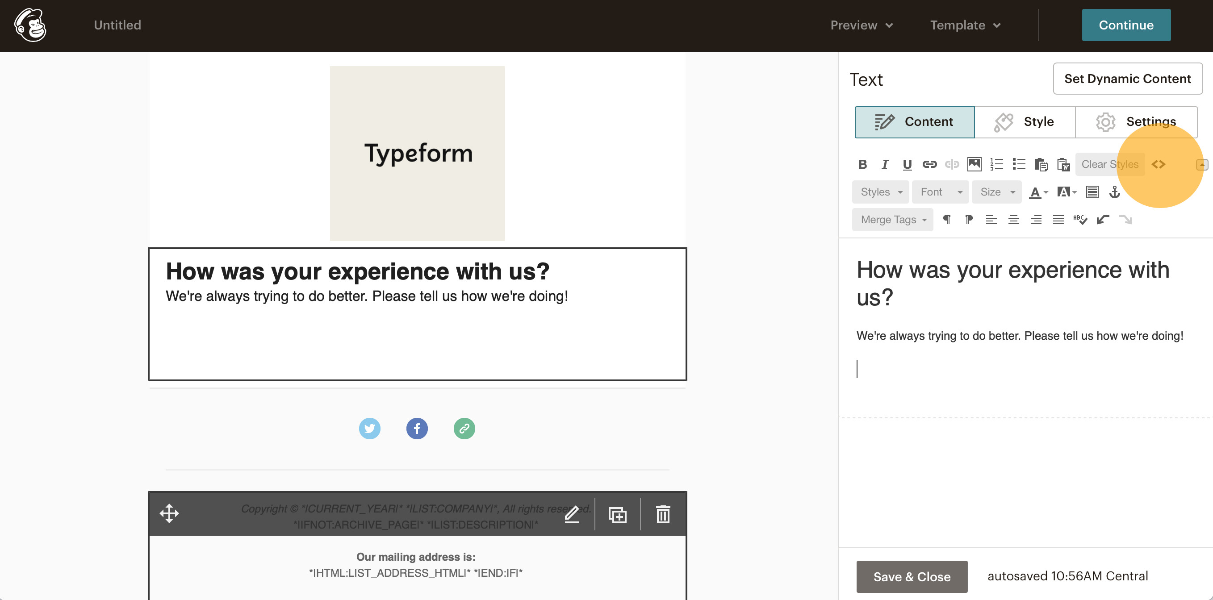The image size is (1213, 600).
Task: Open the source code view icon
Action: pos(1159,164)
